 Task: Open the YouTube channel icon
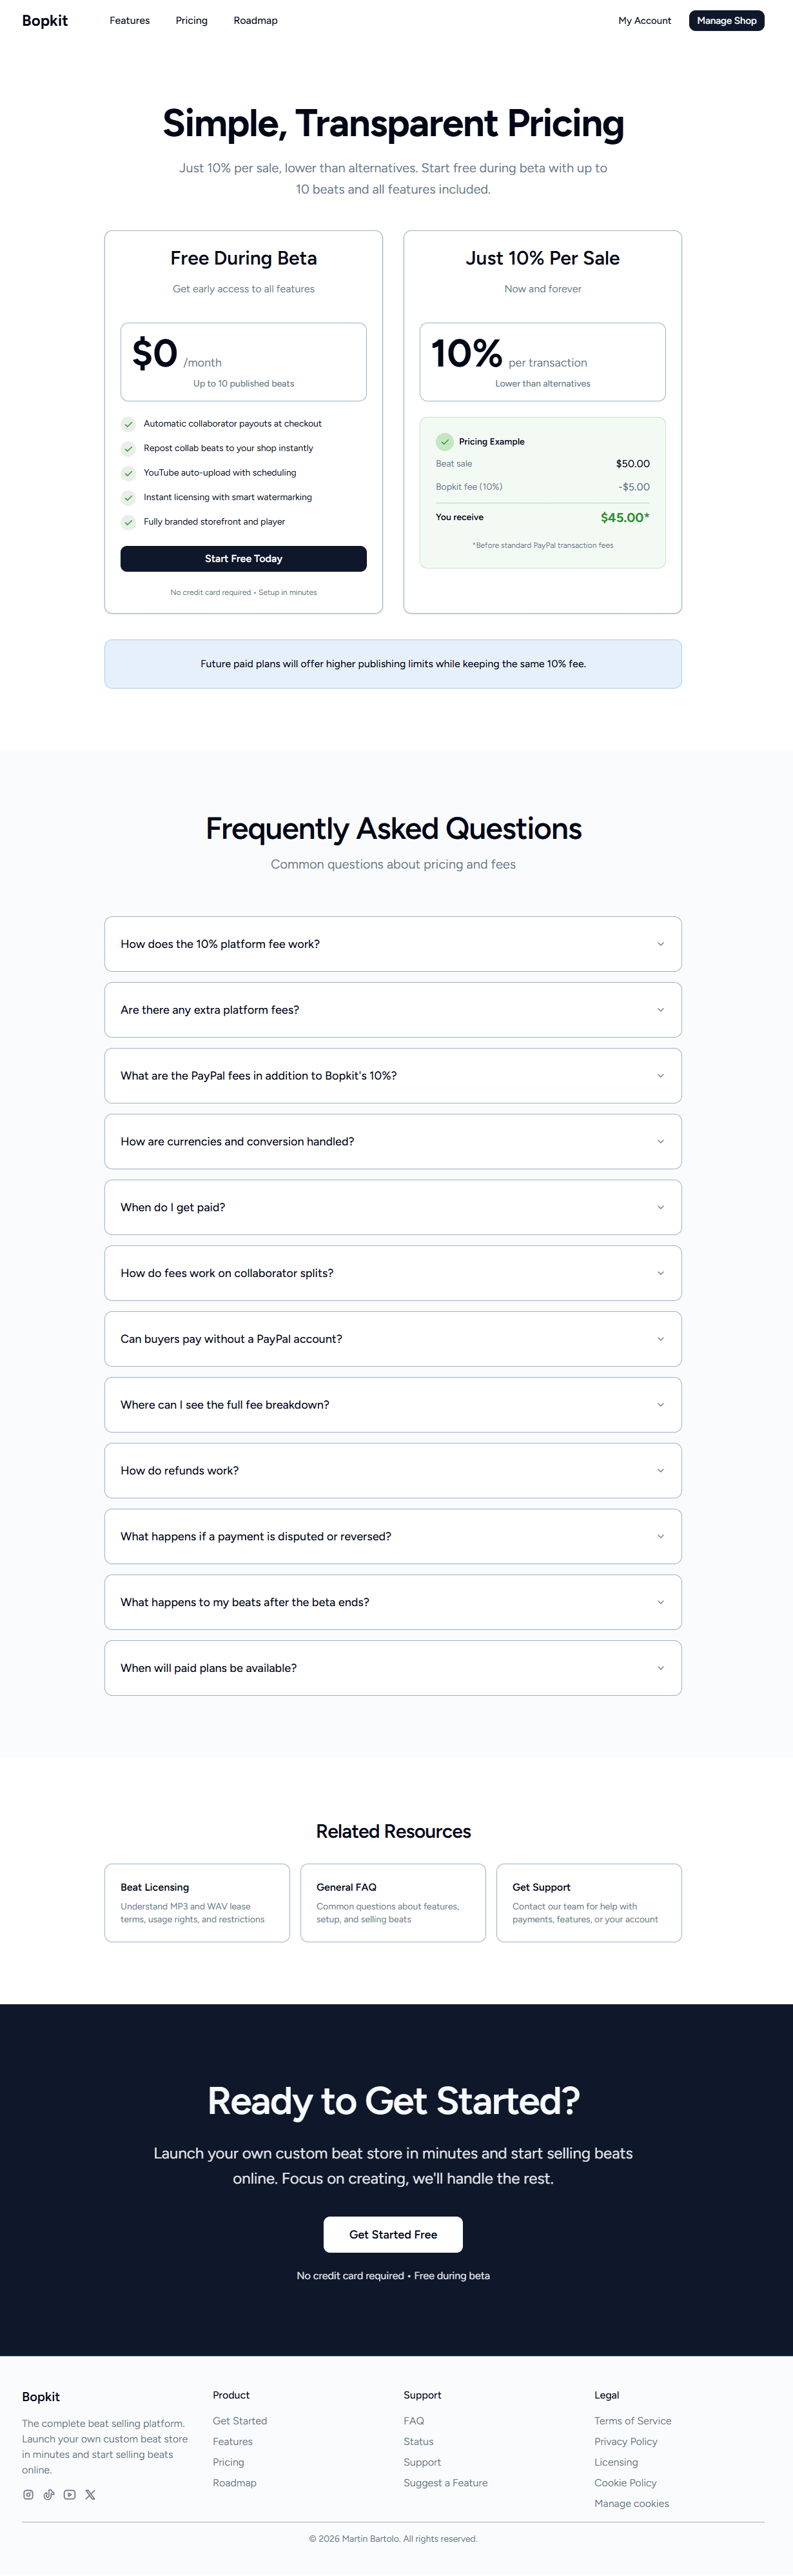click(x=69, y=2495)
